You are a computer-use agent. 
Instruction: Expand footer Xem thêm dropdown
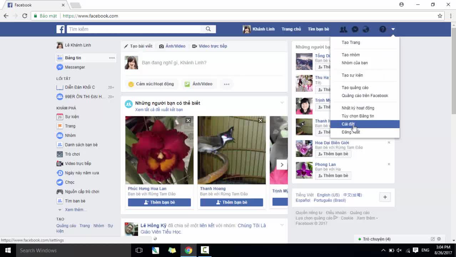point(367,218)
